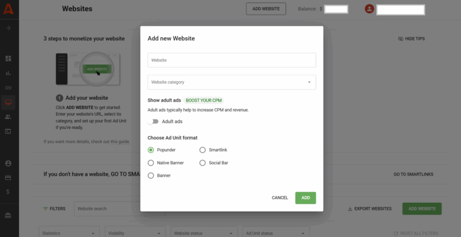Open the profile person icon in the sidebar
Viewport: 461px width, 237px height.
point(8,163)
